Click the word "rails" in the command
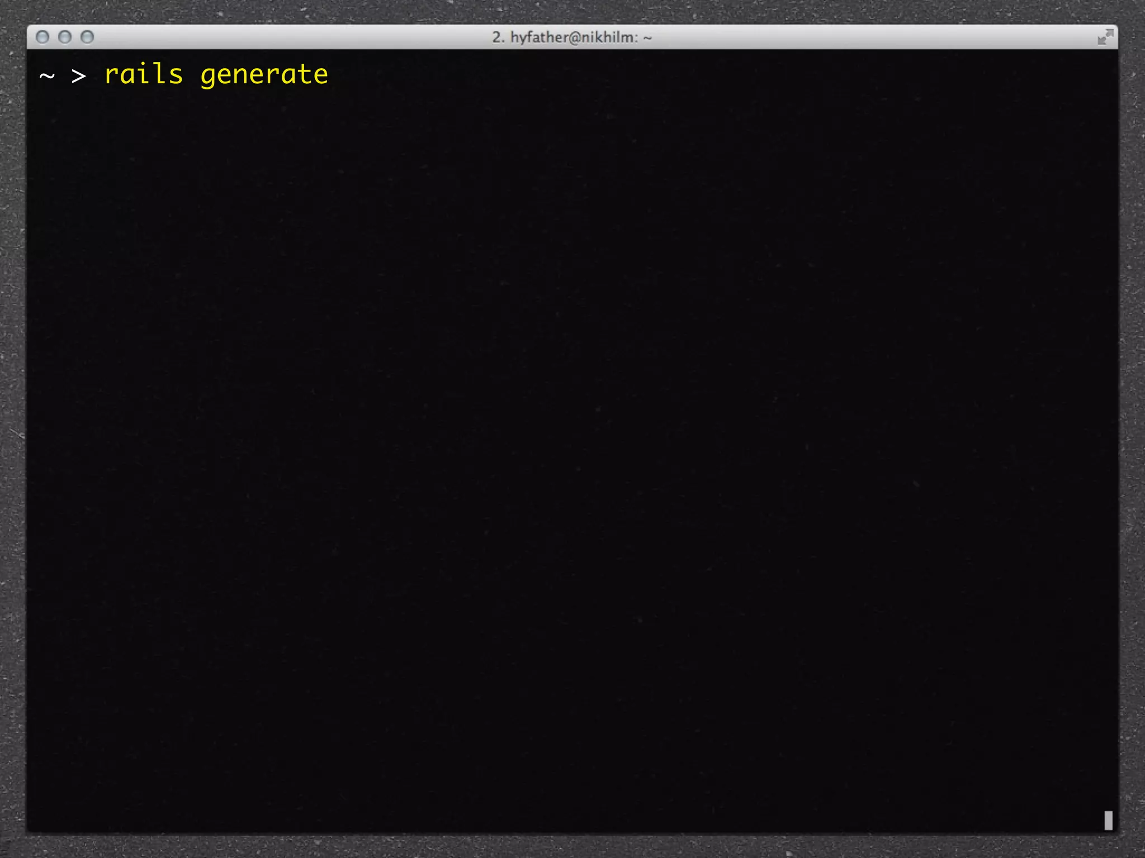The width and height of the screenshot is (1145, 858). coord(144,74)
